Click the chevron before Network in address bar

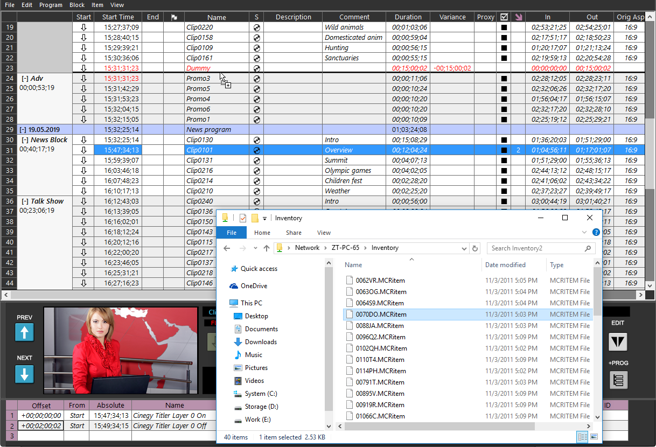[289, 248]
